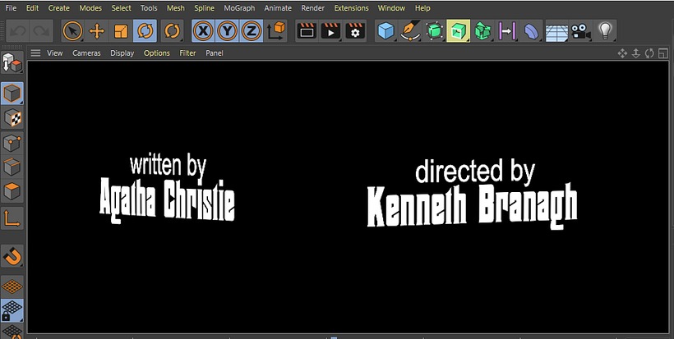
Task: Add a Camera object
Action: click(580, 31)
